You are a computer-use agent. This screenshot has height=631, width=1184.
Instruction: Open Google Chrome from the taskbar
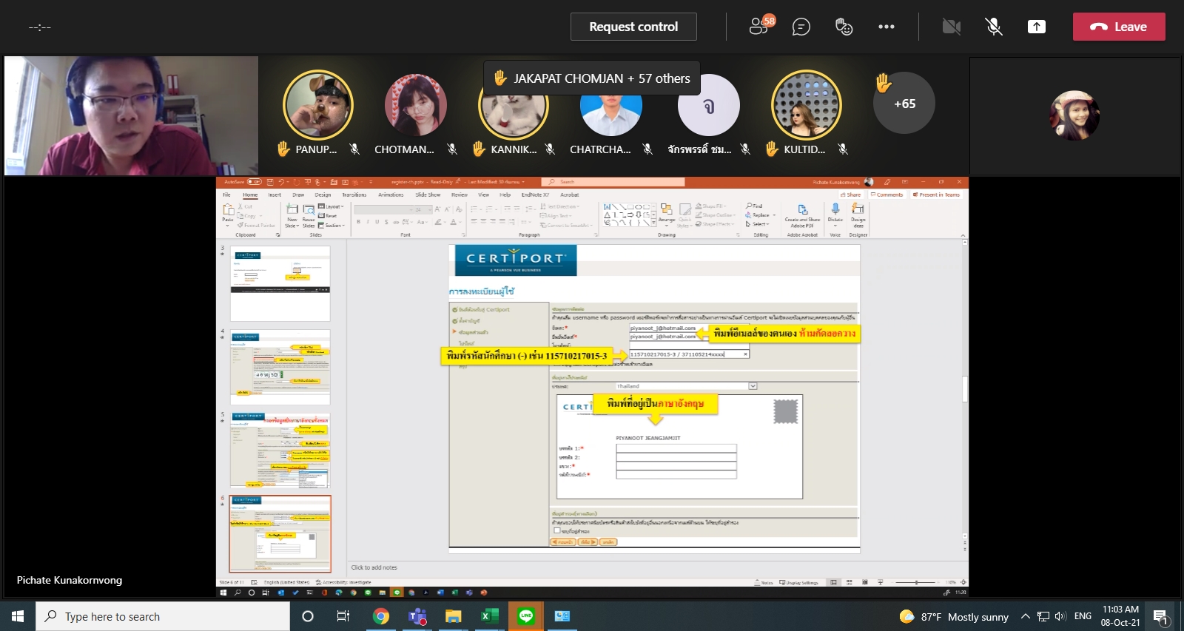381,616
